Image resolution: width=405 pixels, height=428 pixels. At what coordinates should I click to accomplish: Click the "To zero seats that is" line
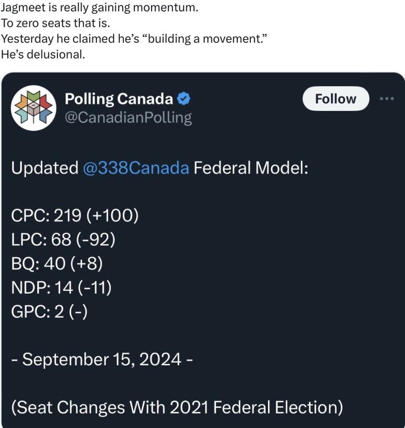coord(55,24)
